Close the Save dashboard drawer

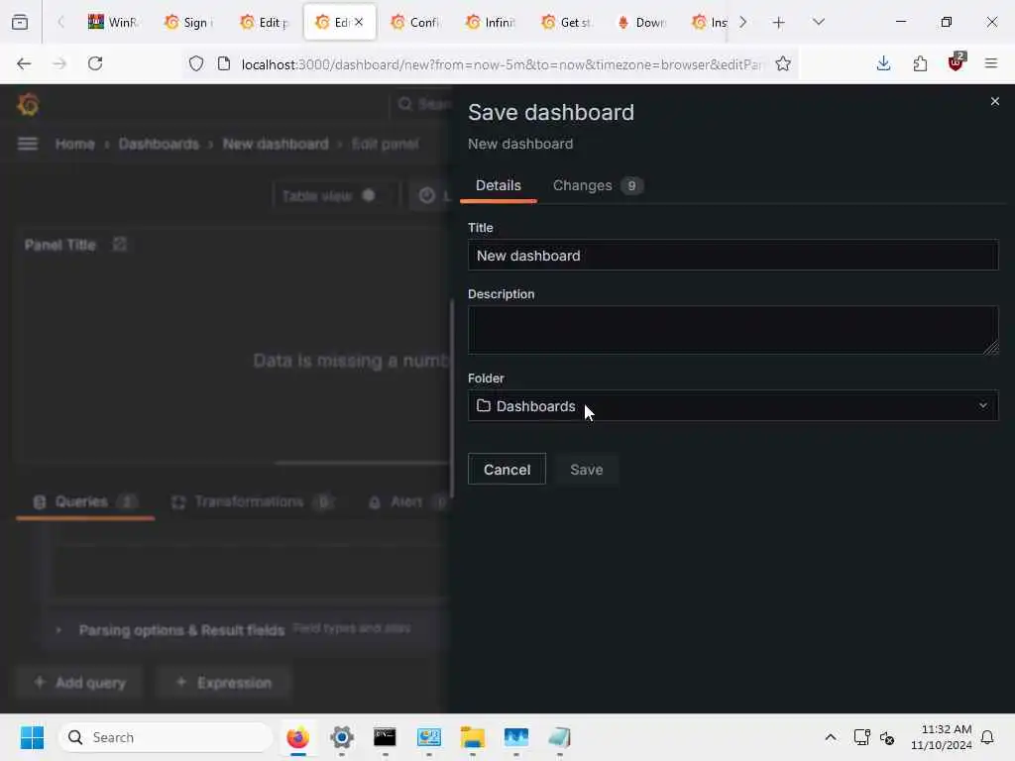point(995,101)
